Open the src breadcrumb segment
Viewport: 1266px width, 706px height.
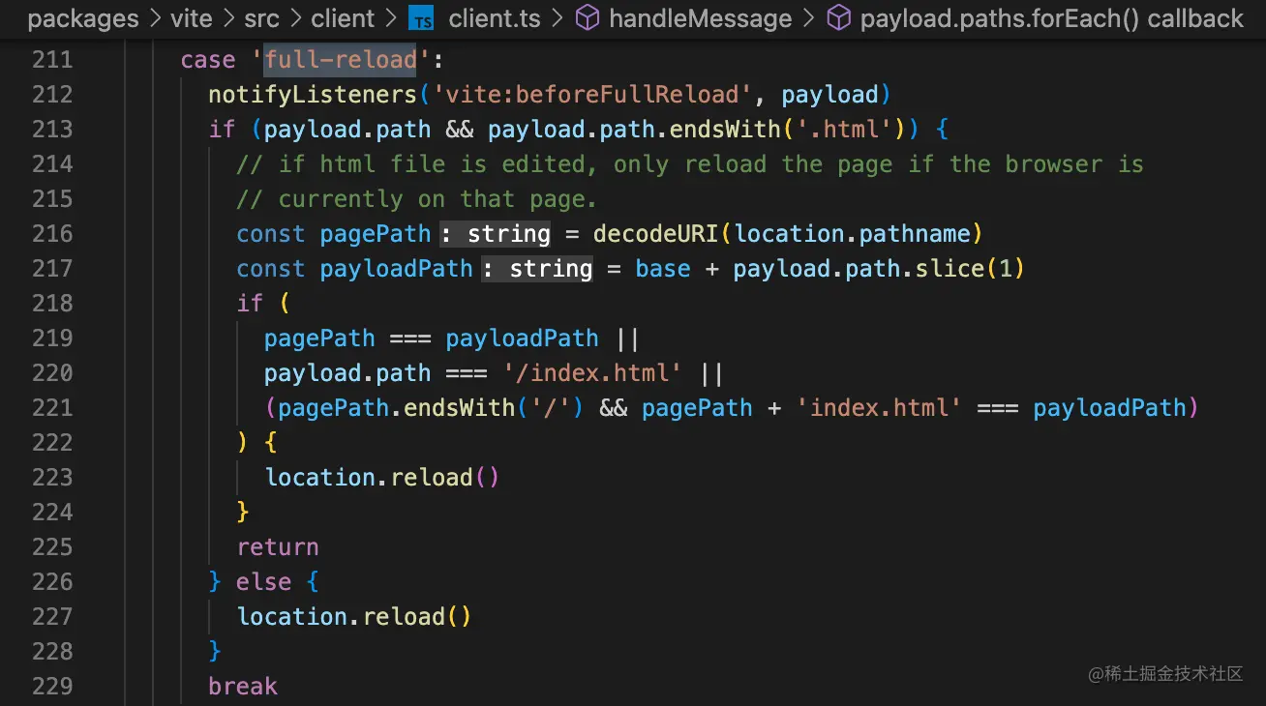click(x=262, y=18)
